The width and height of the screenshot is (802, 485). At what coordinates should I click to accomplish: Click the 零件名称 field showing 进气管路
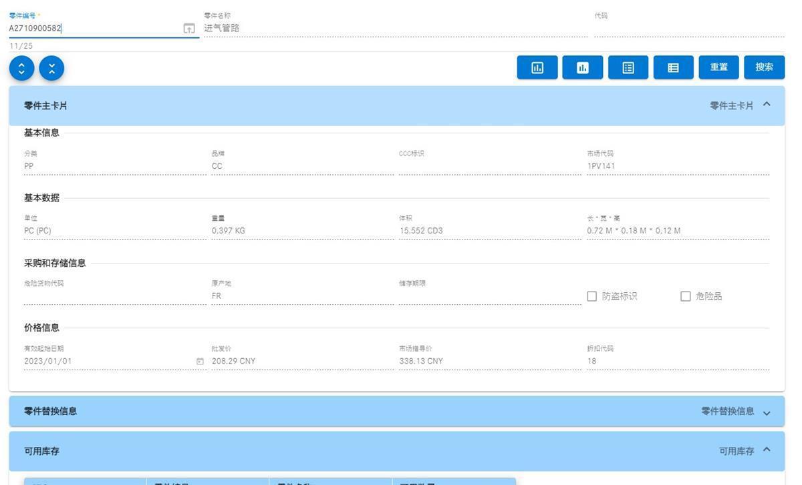pos(396,28)
